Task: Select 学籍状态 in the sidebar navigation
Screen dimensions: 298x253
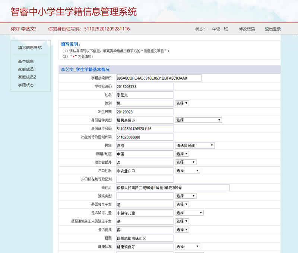Action: click(26, 85)
